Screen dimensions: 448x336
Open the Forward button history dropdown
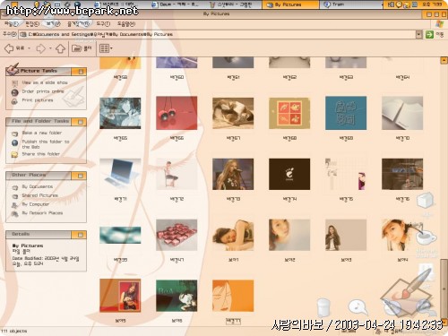pos(50,48)
